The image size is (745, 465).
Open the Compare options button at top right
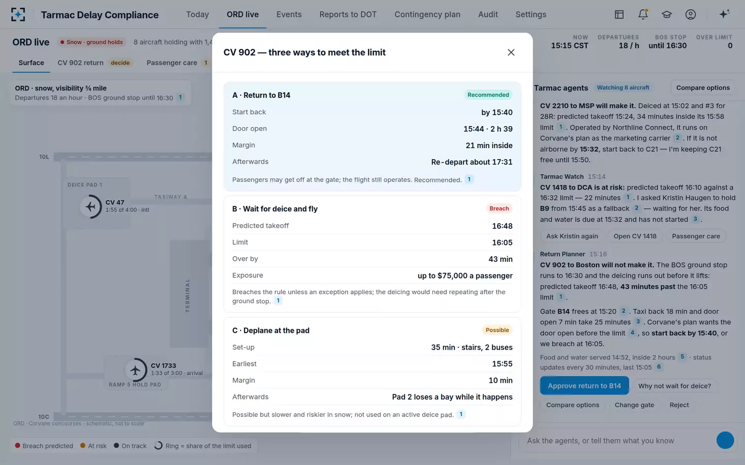(703, 88)
